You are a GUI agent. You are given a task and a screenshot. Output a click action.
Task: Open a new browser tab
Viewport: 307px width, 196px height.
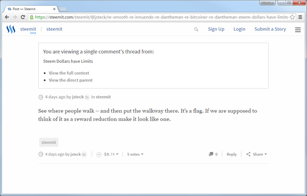point(63,9)
